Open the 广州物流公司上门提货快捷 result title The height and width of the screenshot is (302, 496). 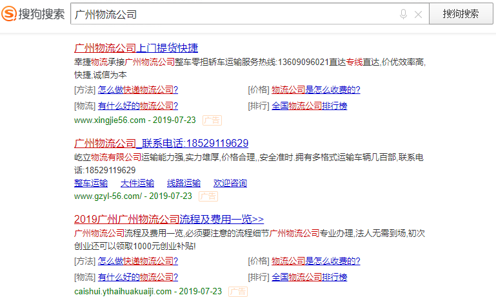tap(136, 48)
